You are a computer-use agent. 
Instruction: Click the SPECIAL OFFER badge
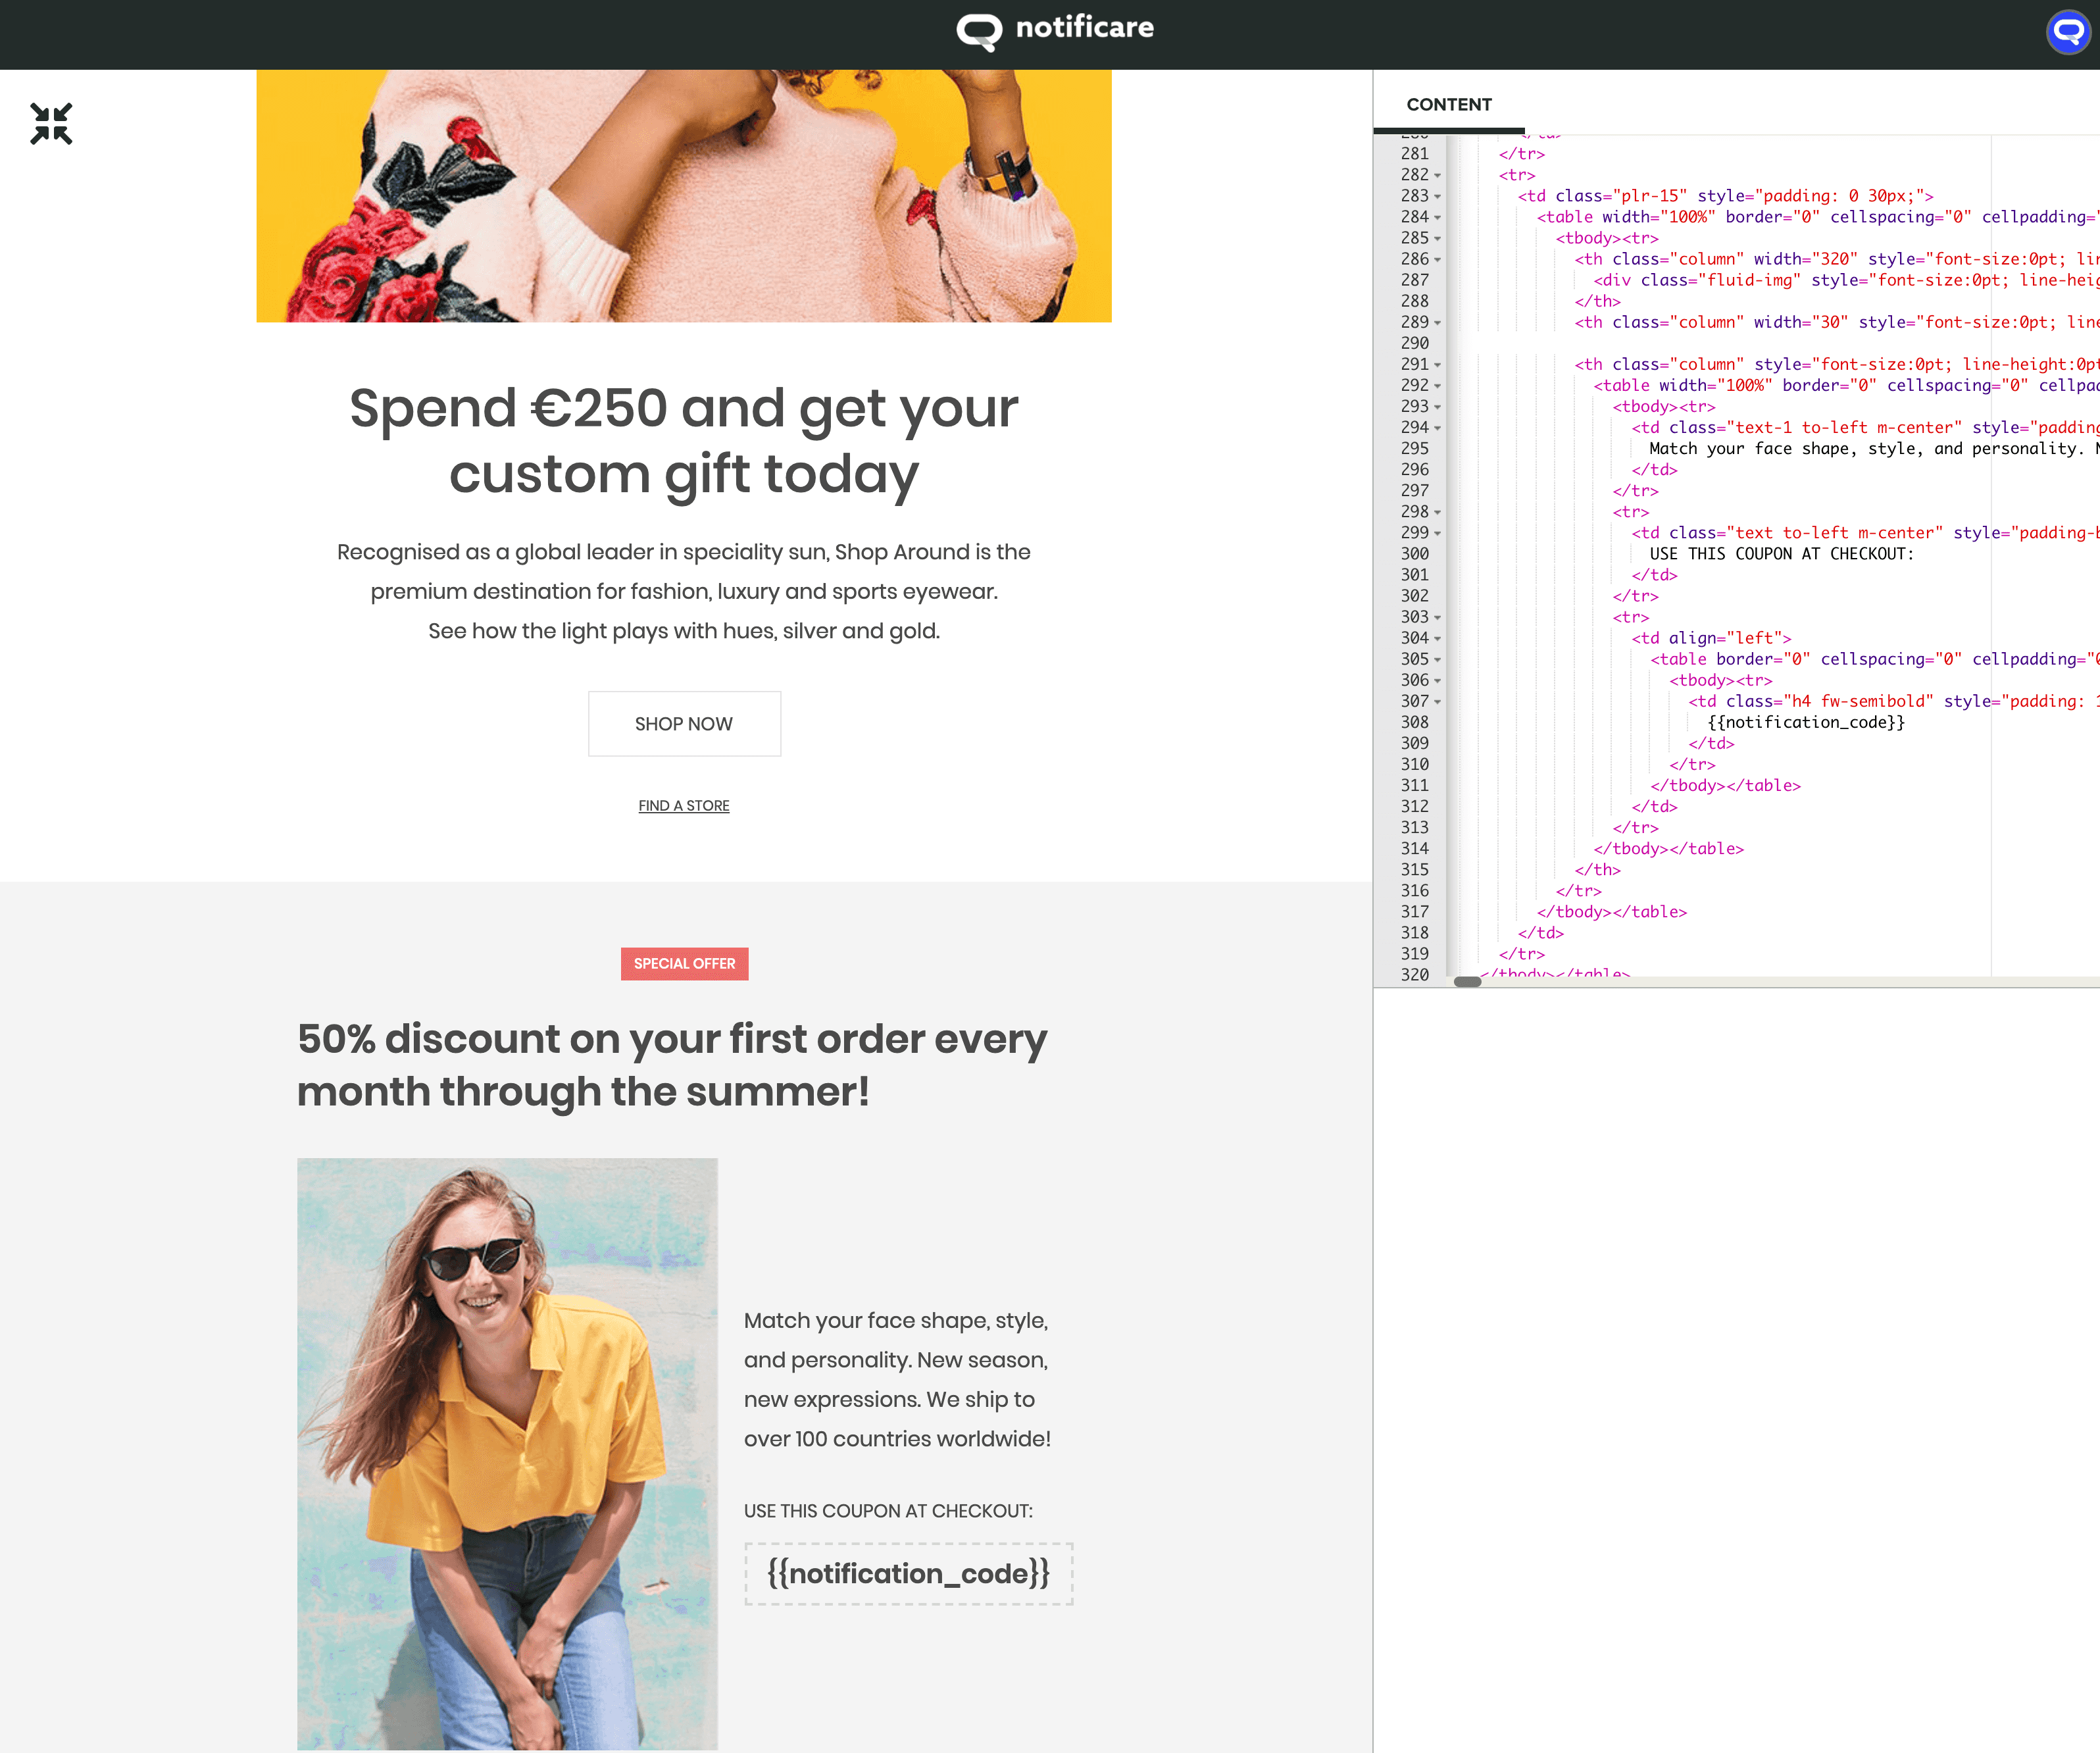tap(684, 963)
